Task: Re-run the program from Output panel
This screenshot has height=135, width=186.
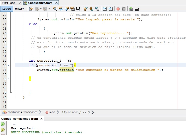Action: point(3,124)
